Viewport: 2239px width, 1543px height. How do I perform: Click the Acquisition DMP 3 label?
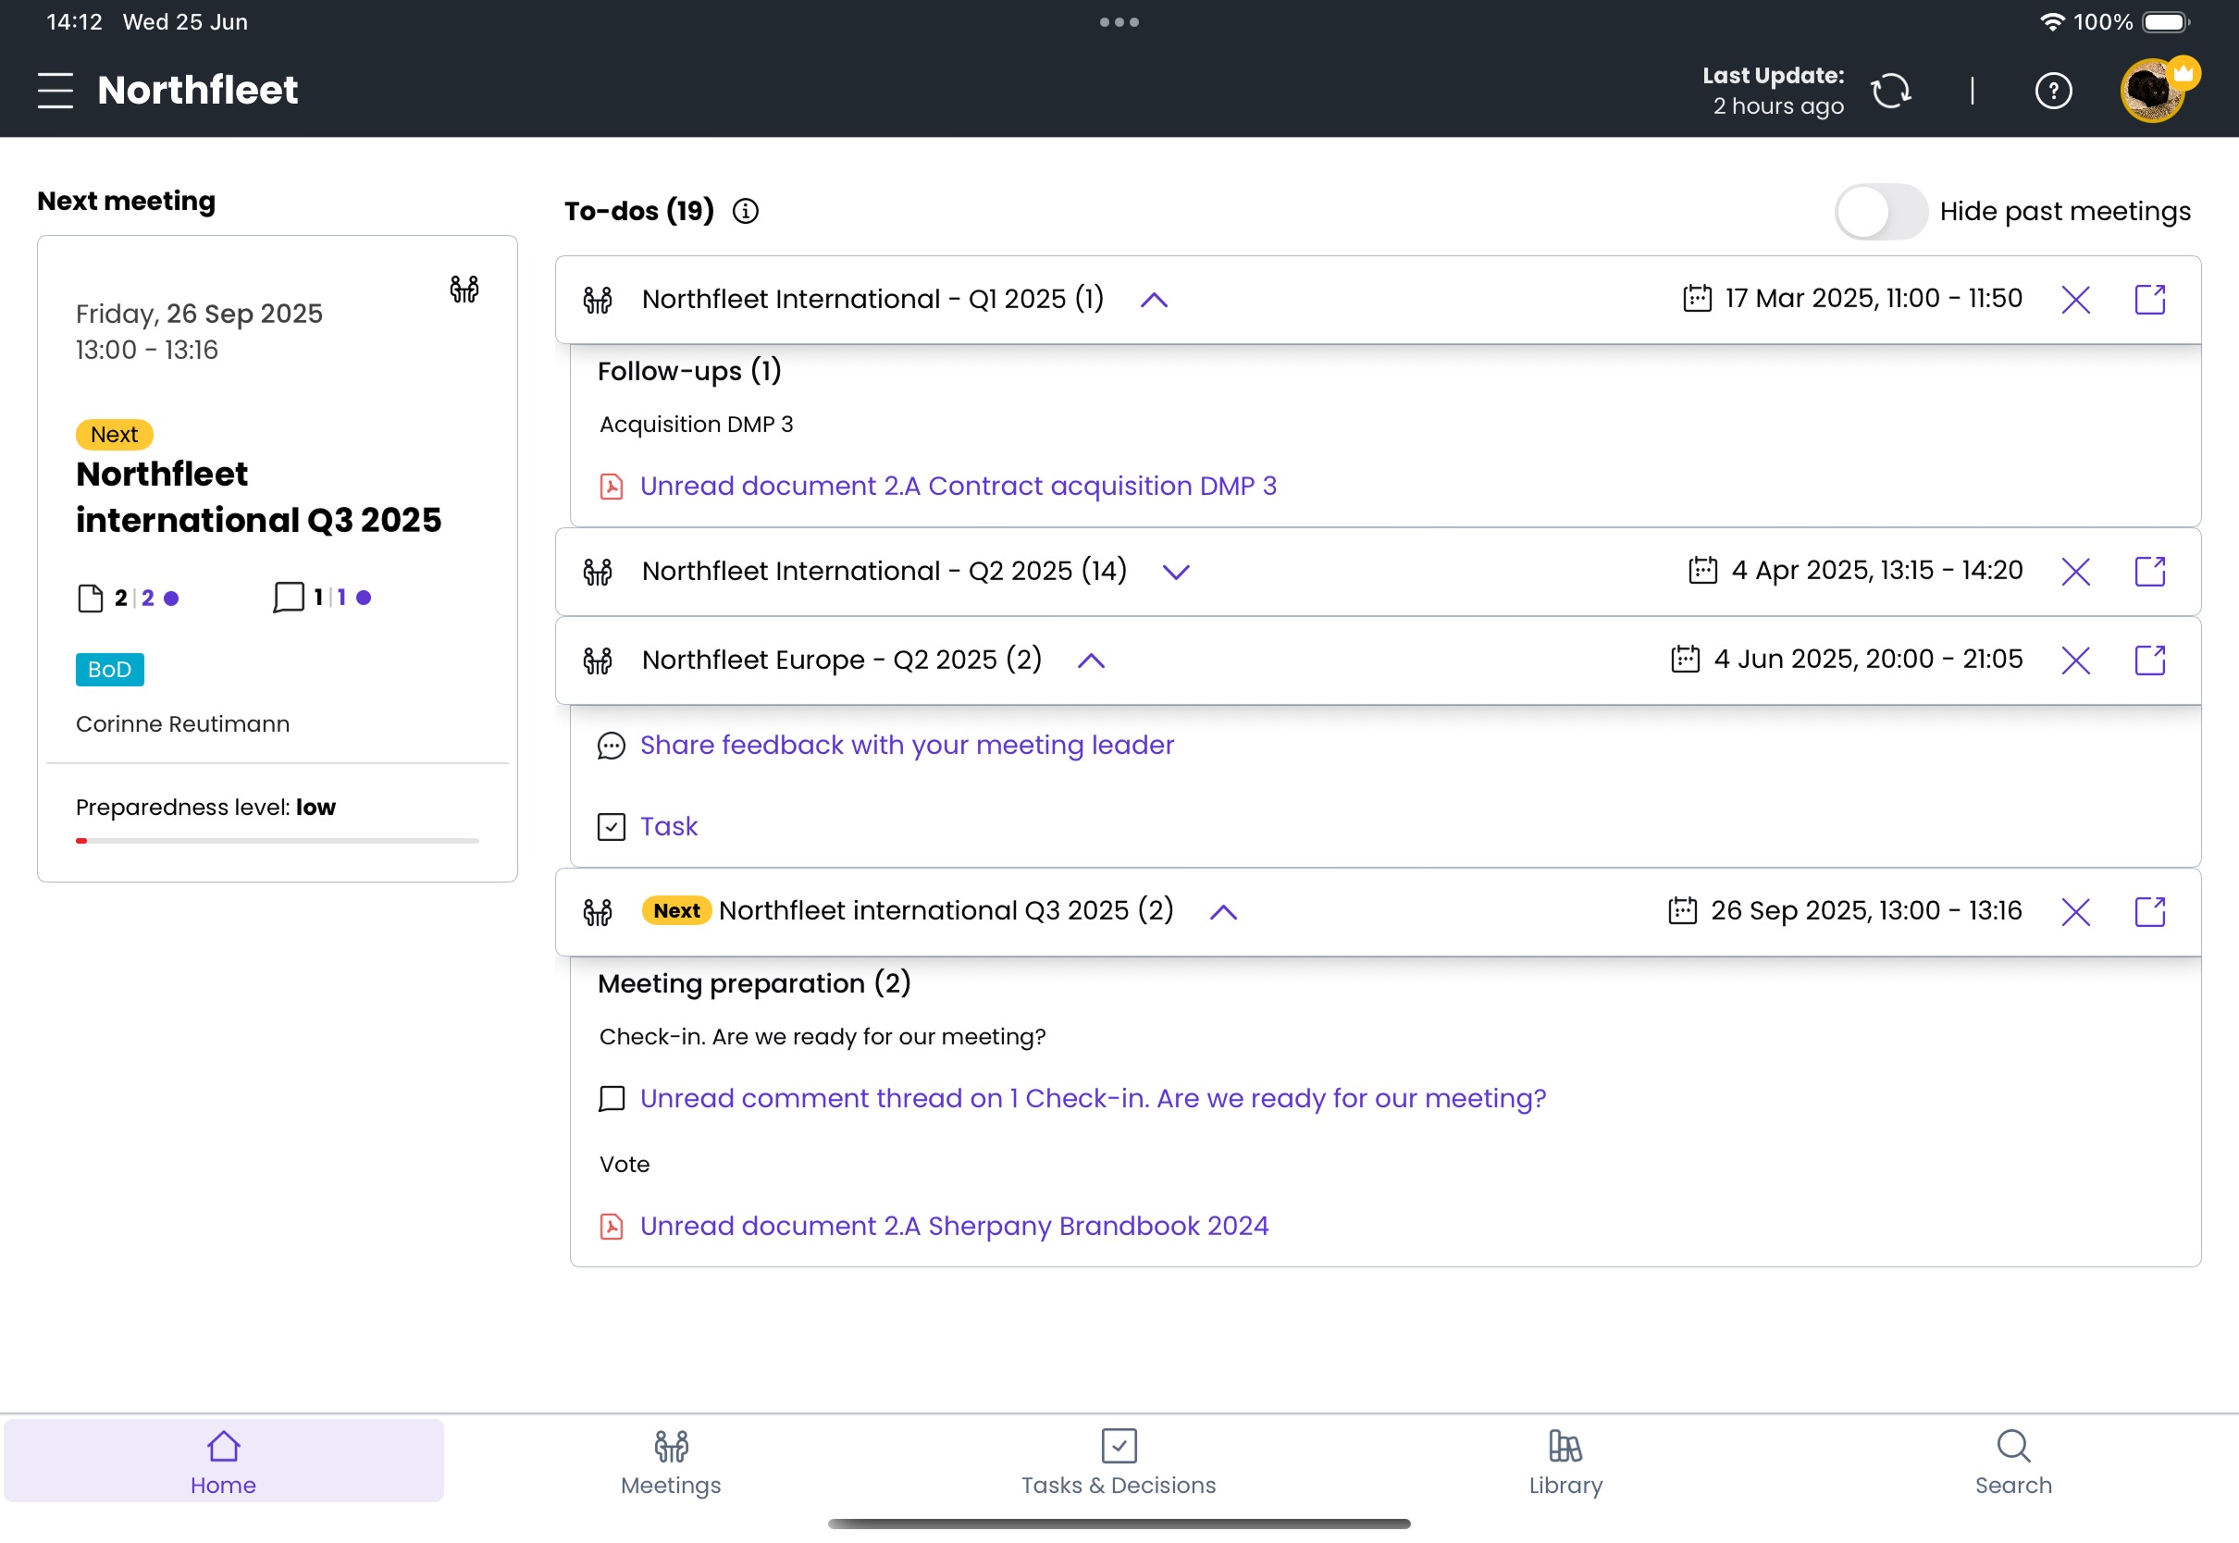click(x=696, y=425)
